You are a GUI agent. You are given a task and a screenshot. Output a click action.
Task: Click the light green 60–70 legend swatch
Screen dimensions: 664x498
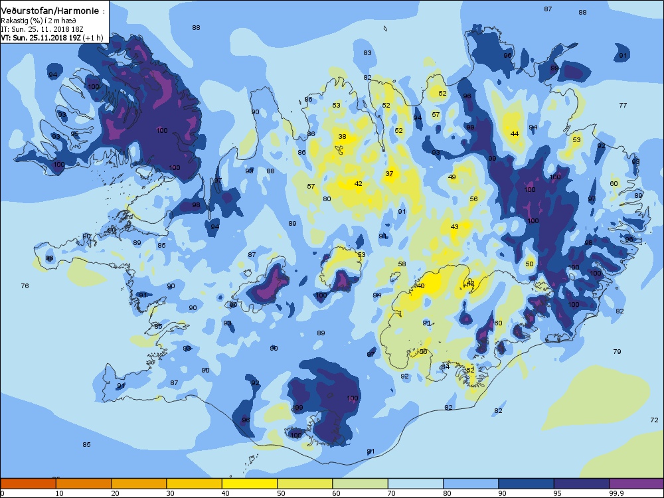361,483
